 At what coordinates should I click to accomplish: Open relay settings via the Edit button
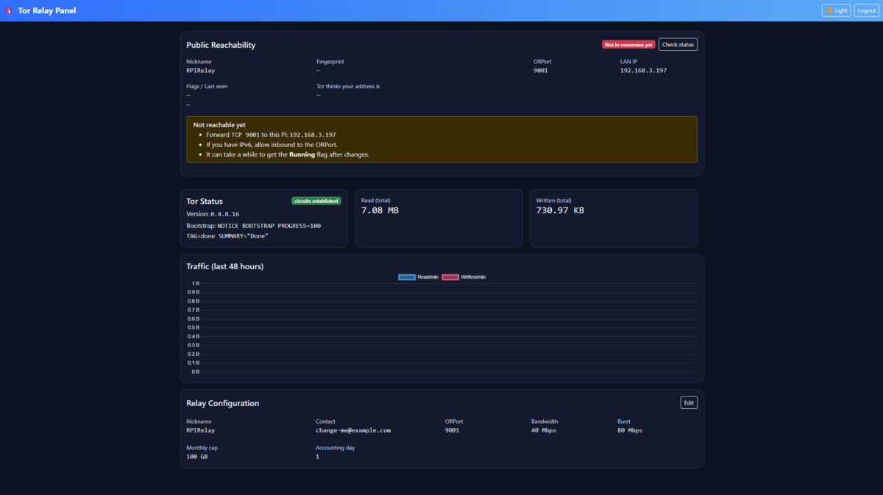[x=688, y=402]
